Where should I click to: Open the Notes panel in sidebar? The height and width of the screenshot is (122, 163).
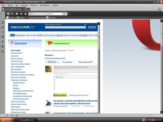[3, 37]
